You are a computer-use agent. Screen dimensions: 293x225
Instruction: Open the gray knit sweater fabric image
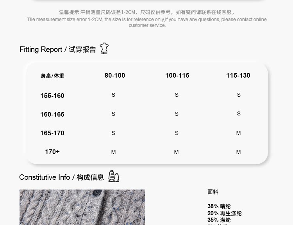click(x=82, y=207)
